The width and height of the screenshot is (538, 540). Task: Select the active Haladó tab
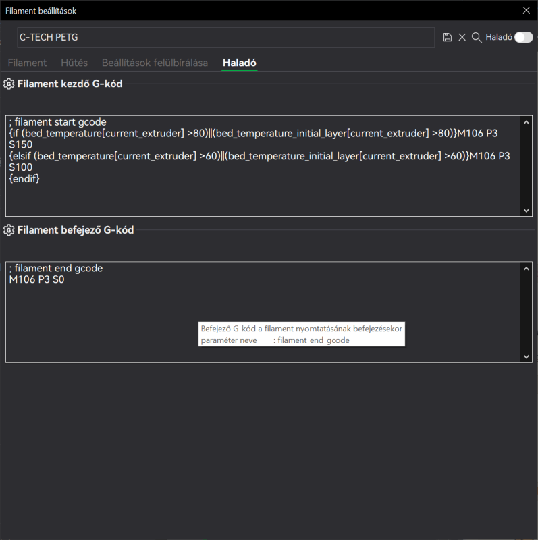(x=240, y=63)
